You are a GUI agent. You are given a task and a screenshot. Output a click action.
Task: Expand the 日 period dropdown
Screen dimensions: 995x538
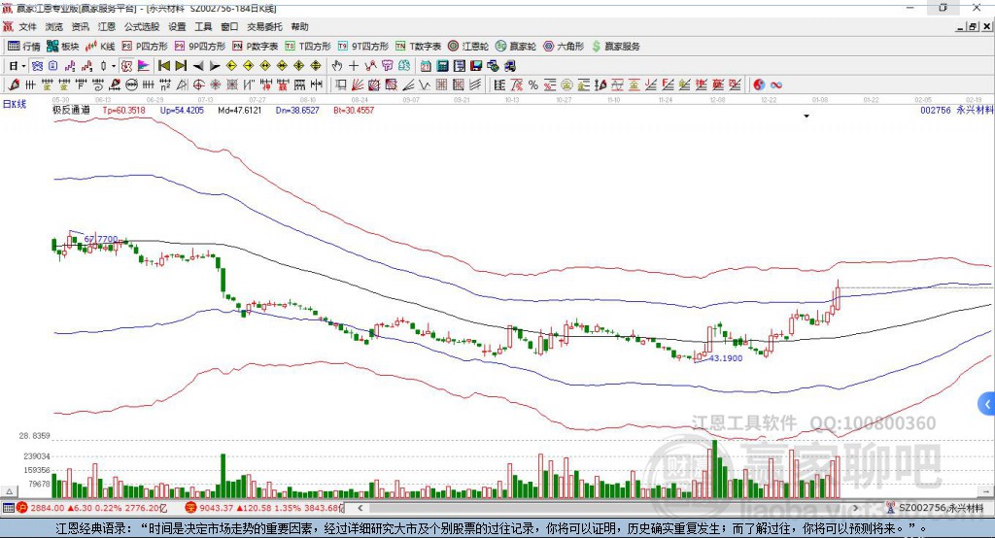[23, 66]
